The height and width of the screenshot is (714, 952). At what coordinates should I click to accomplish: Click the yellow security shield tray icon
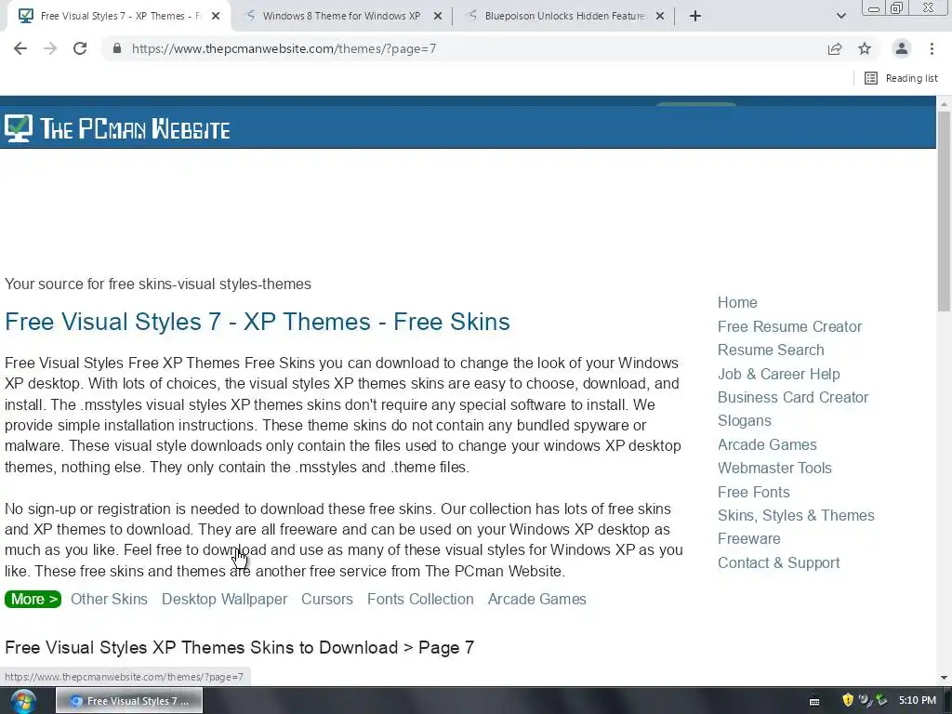pos(848,700)
